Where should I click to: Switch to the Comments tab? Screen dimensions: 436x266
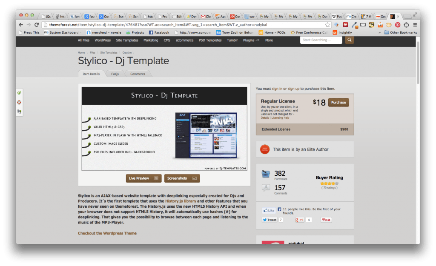pos(138,74)
